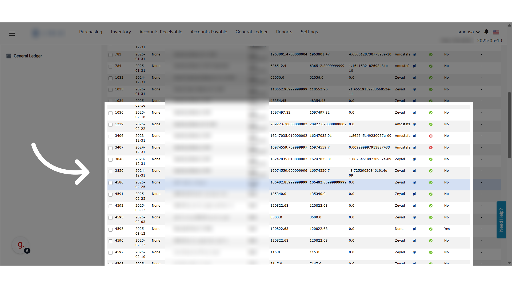Select checkbox for entry 1036

[110, 113]
